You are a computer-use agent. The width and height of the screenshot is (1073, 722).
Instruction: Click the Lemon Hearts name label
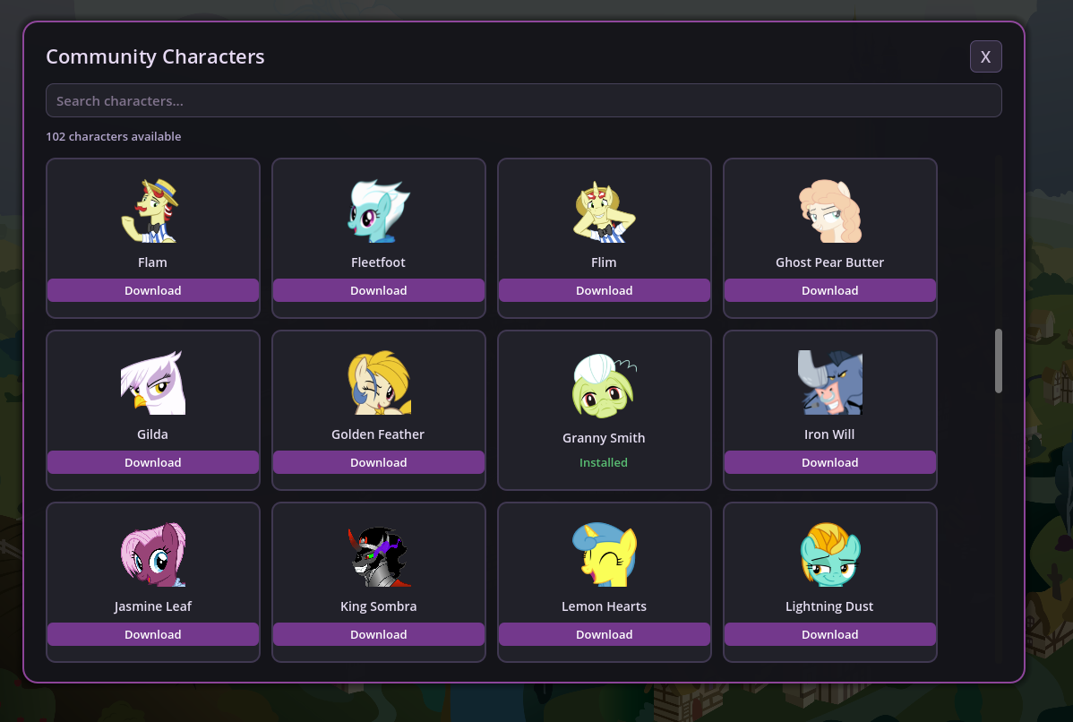click(604, 606)
